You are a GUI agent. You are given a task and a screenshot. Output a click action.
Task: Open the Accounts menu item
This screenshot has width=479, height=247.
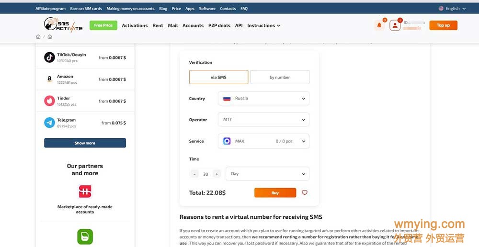point(193,26)
